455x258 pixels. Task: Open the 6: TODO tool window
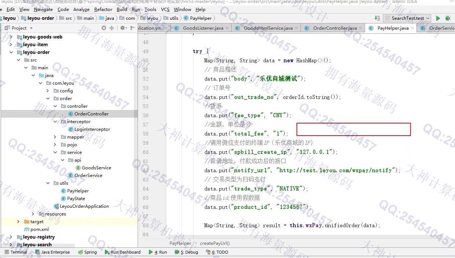[217, 252]
